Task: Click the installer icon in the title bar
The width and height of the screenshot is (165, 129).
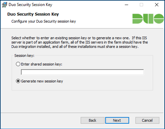Action: point(4,5)
